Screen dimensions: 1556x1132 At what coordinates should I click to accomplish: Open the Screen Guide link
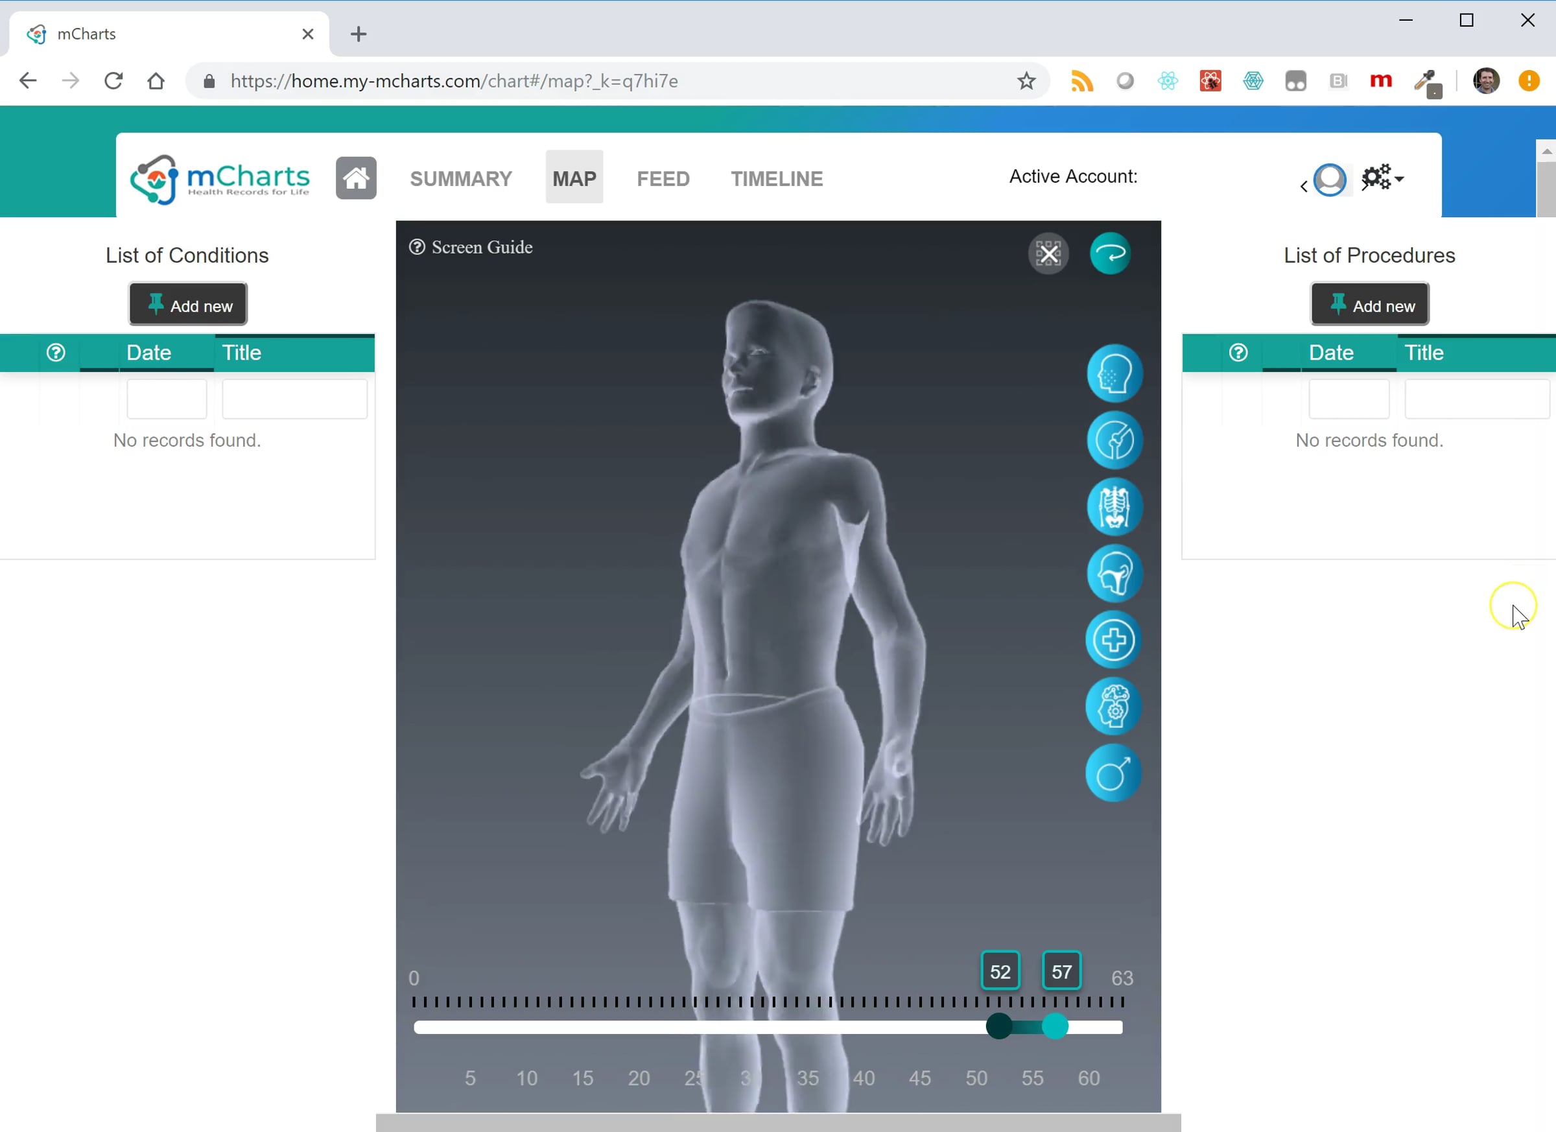coord(471,247)
